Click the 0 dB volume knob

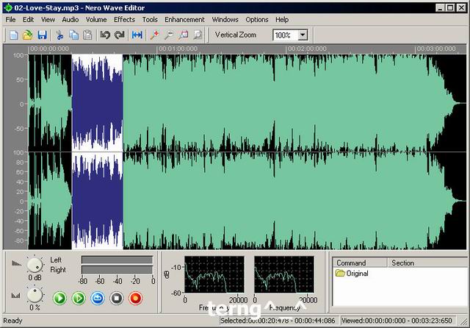pos(35,265)
